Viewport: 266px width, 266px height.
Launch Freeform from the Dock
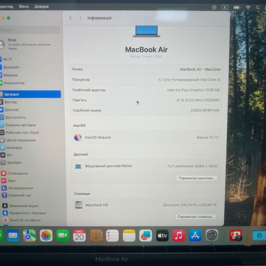pyautogui.click(x=146, y=236)
